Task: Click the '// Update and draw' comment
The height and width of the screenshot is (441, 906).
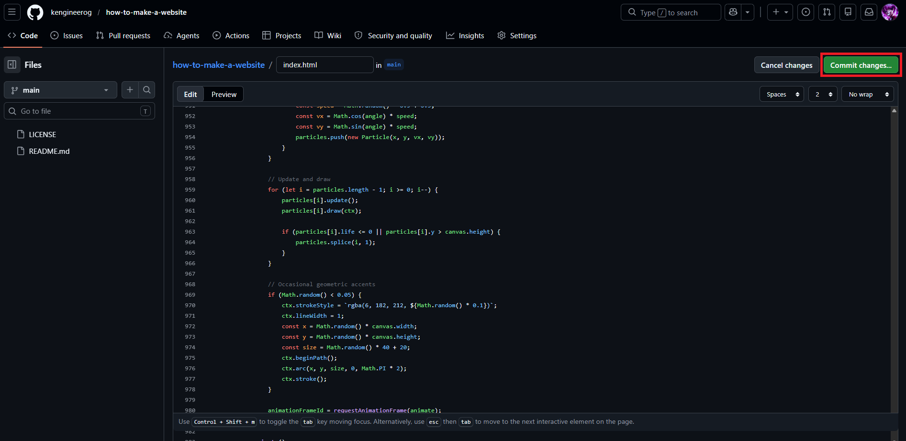Action: pyautogui.click(x=299, y=179)
